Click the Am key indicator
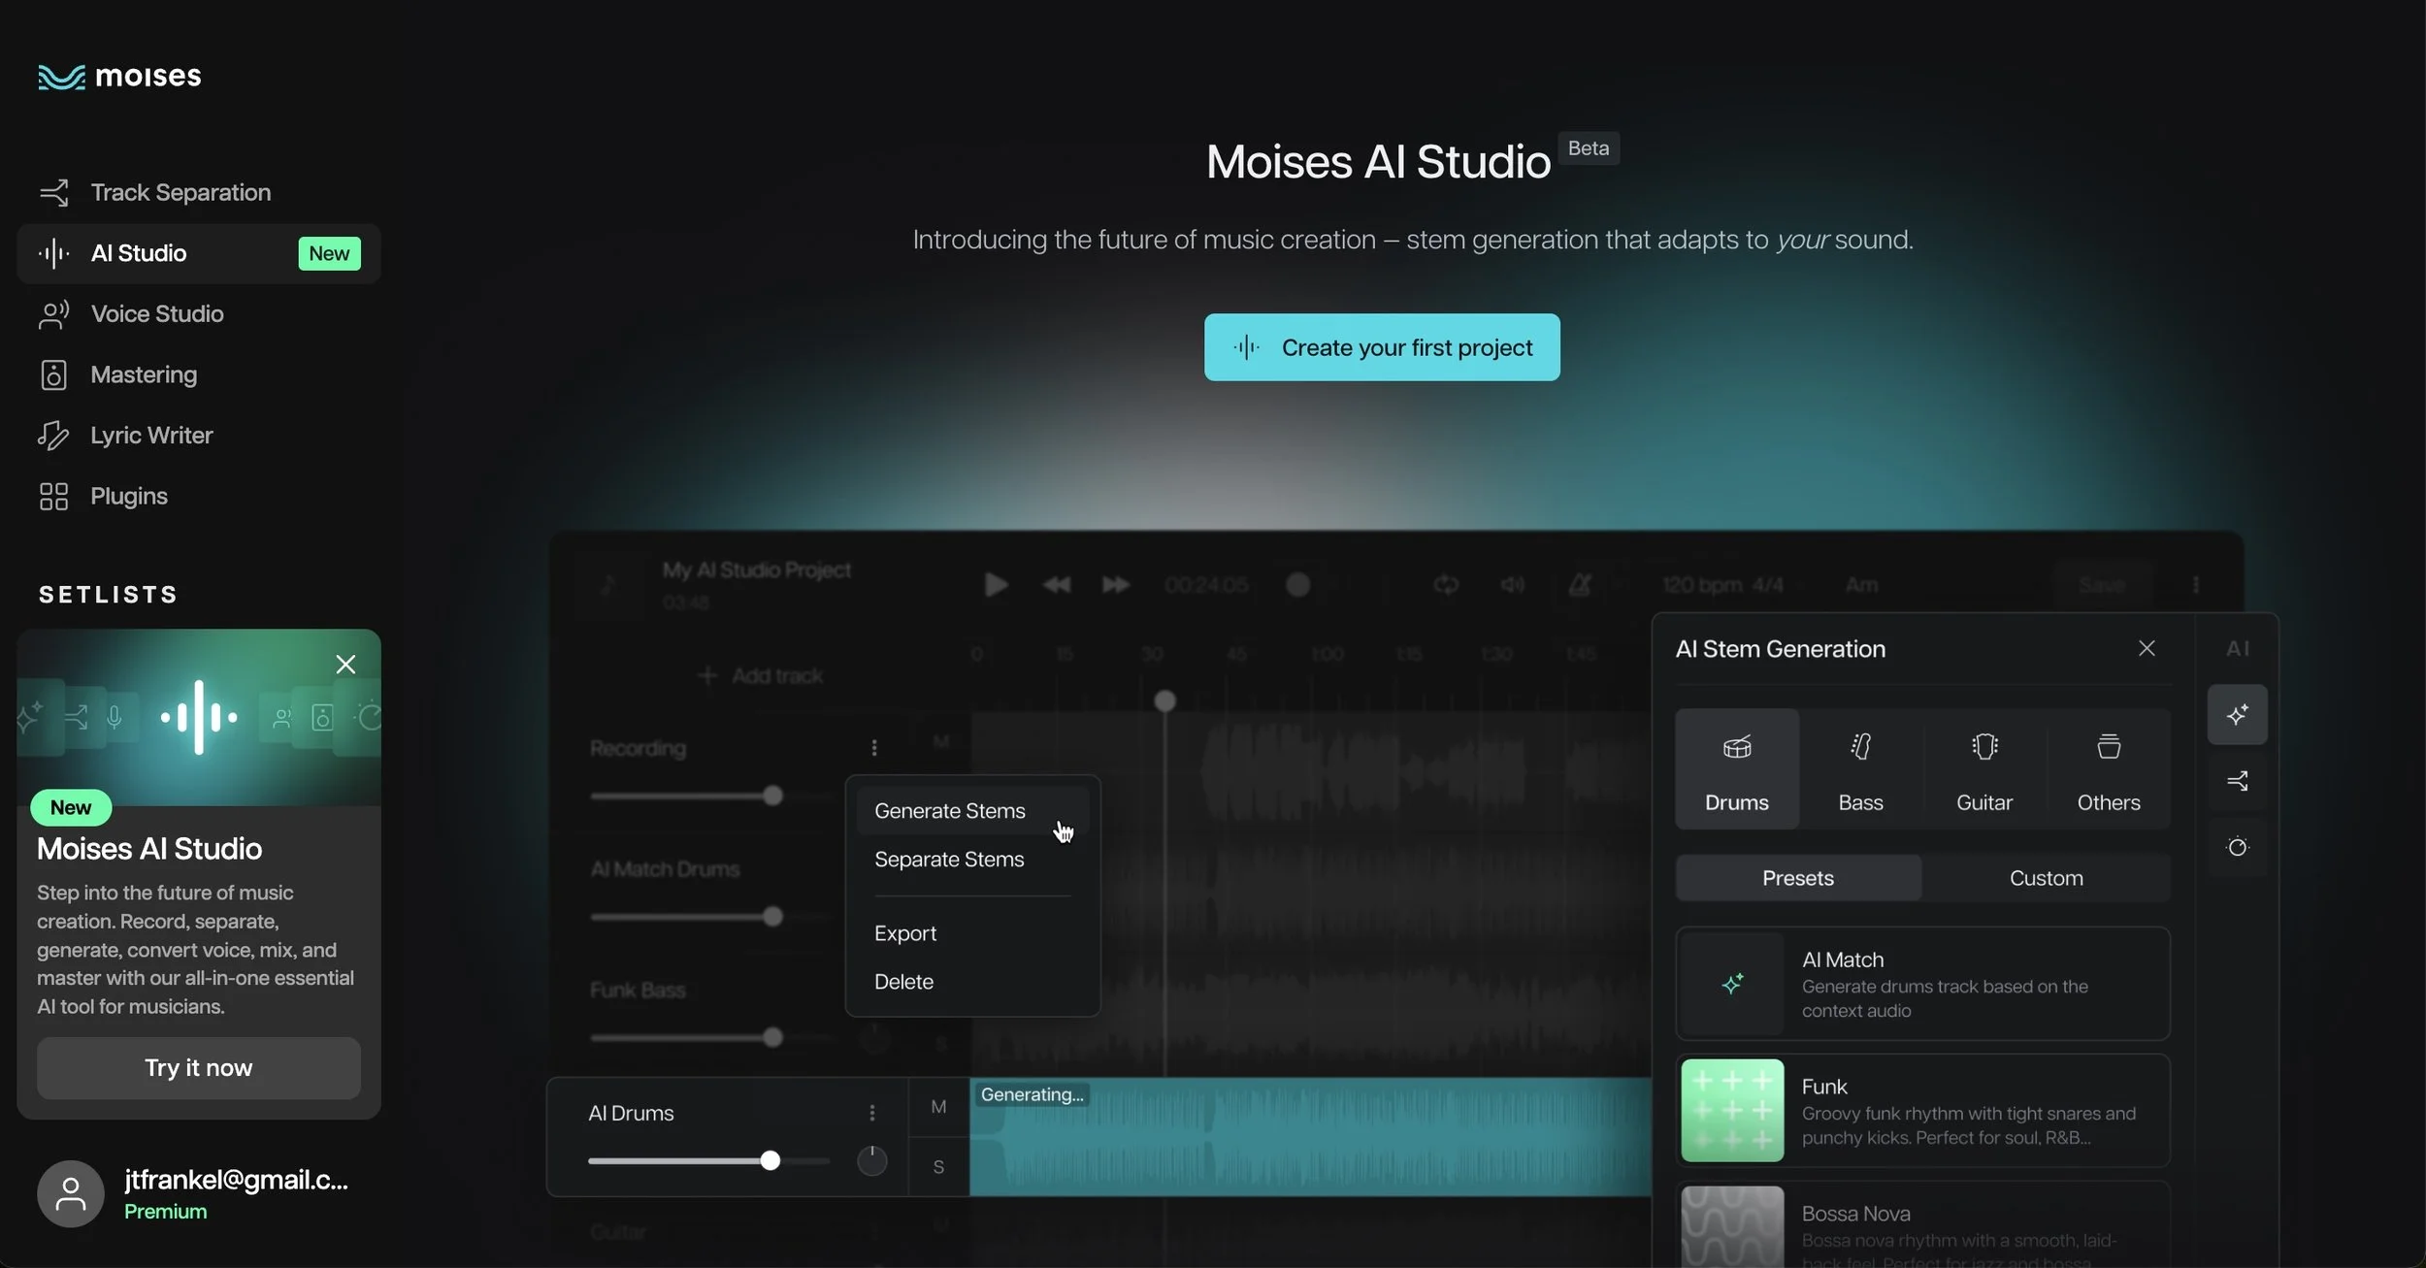The height and width of the screenshot is (1268, 2426). (1861, 585)
